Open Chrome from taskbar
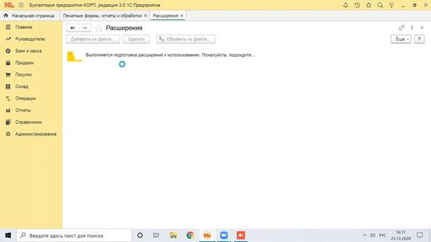This screenshot has width=431, height=242. tap(190, 235)
